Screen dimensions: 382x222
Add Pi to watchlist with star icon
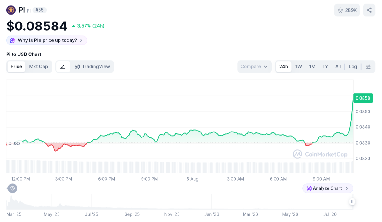(347, 10)
